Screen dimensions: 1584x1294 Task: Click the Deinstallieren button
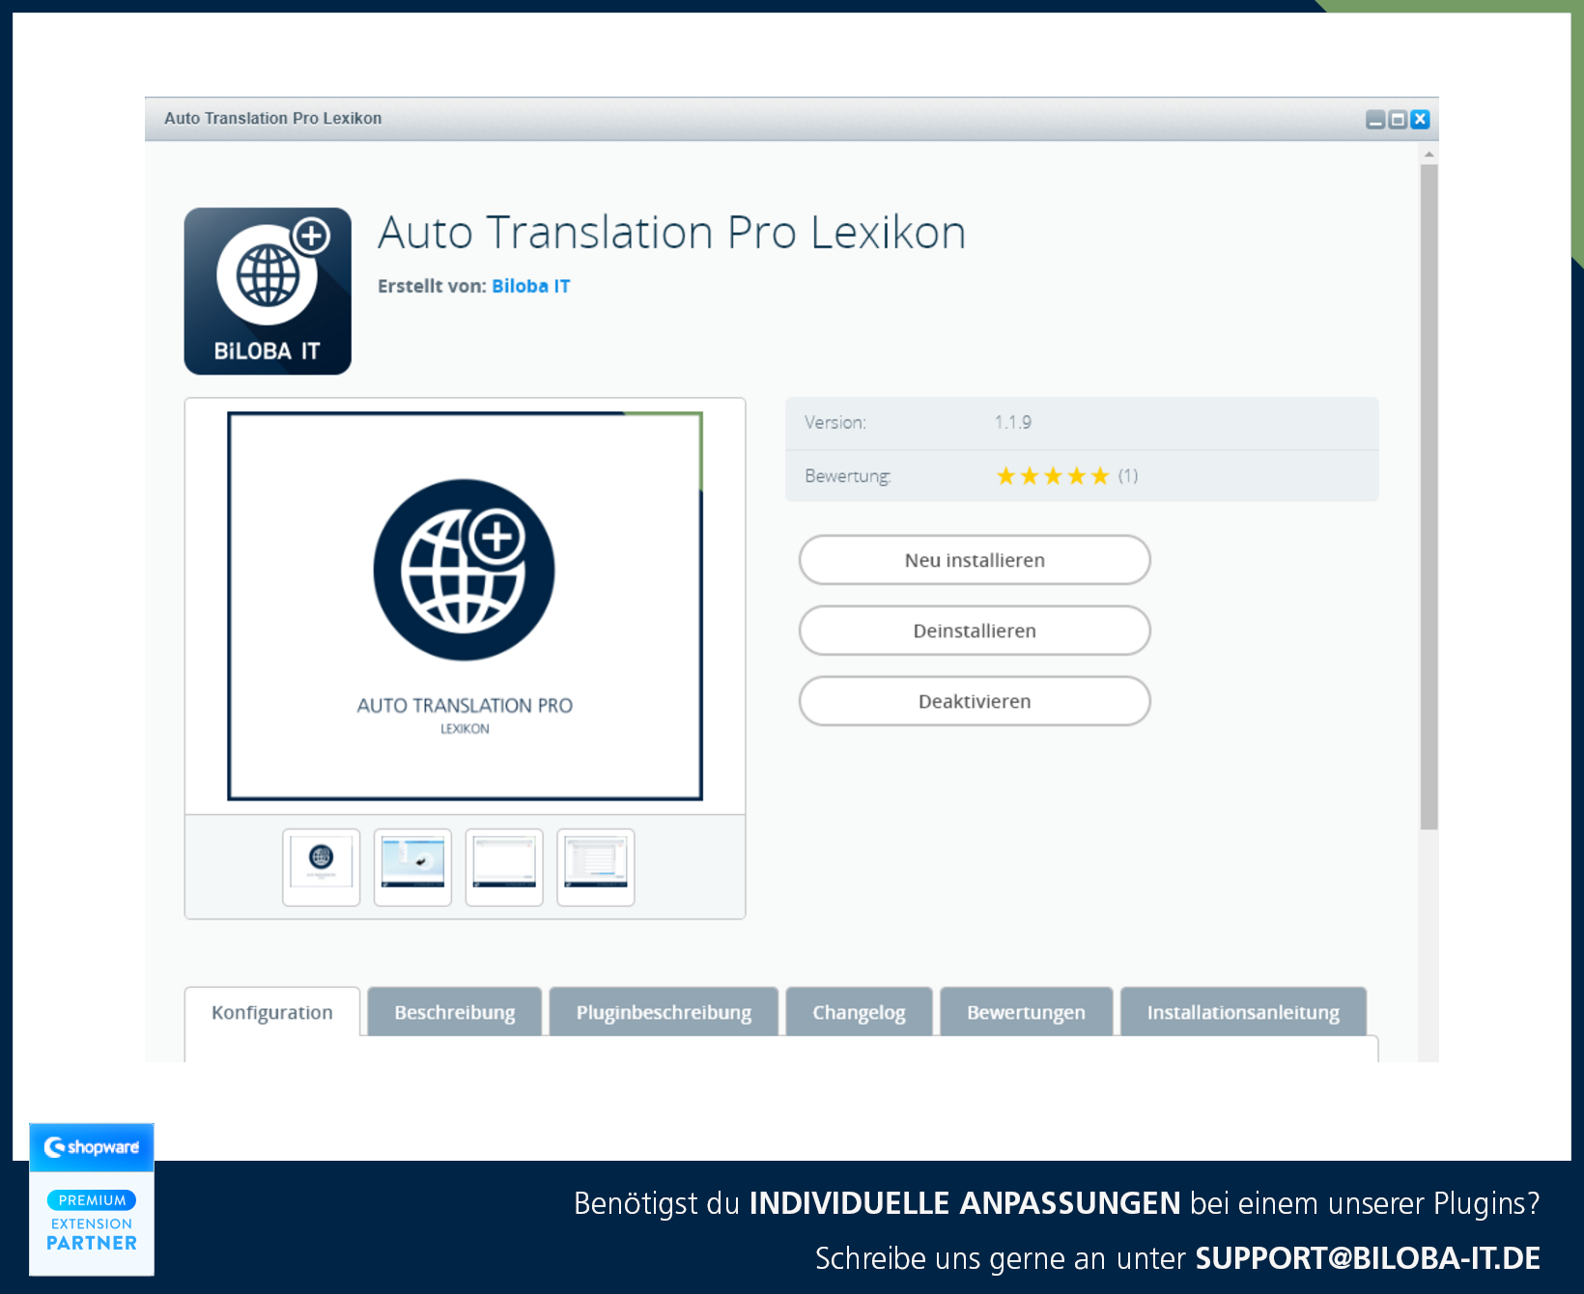click(x=975, y=631)
